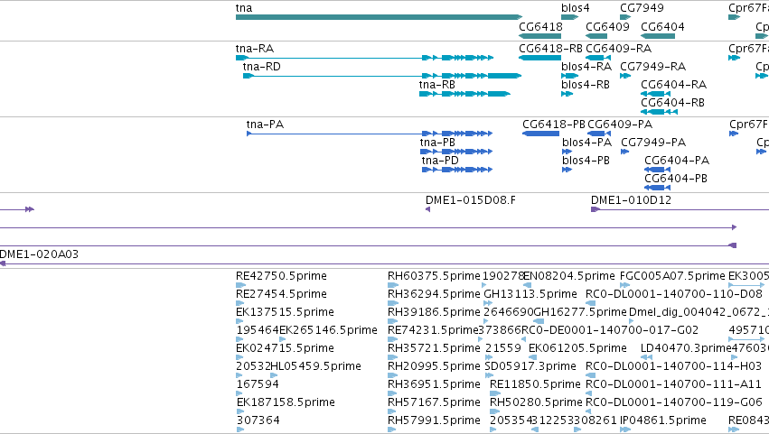Select the DME1-015D08.F feature
The width and height of the screenshot is (769, 434).
click(470, 200)
